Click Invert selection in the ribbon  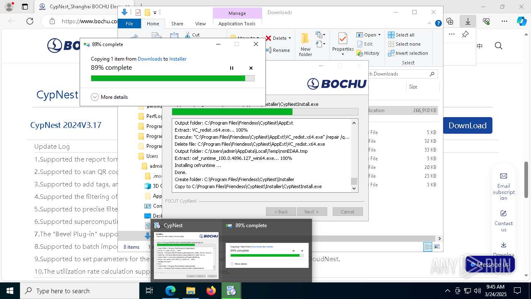408,53
